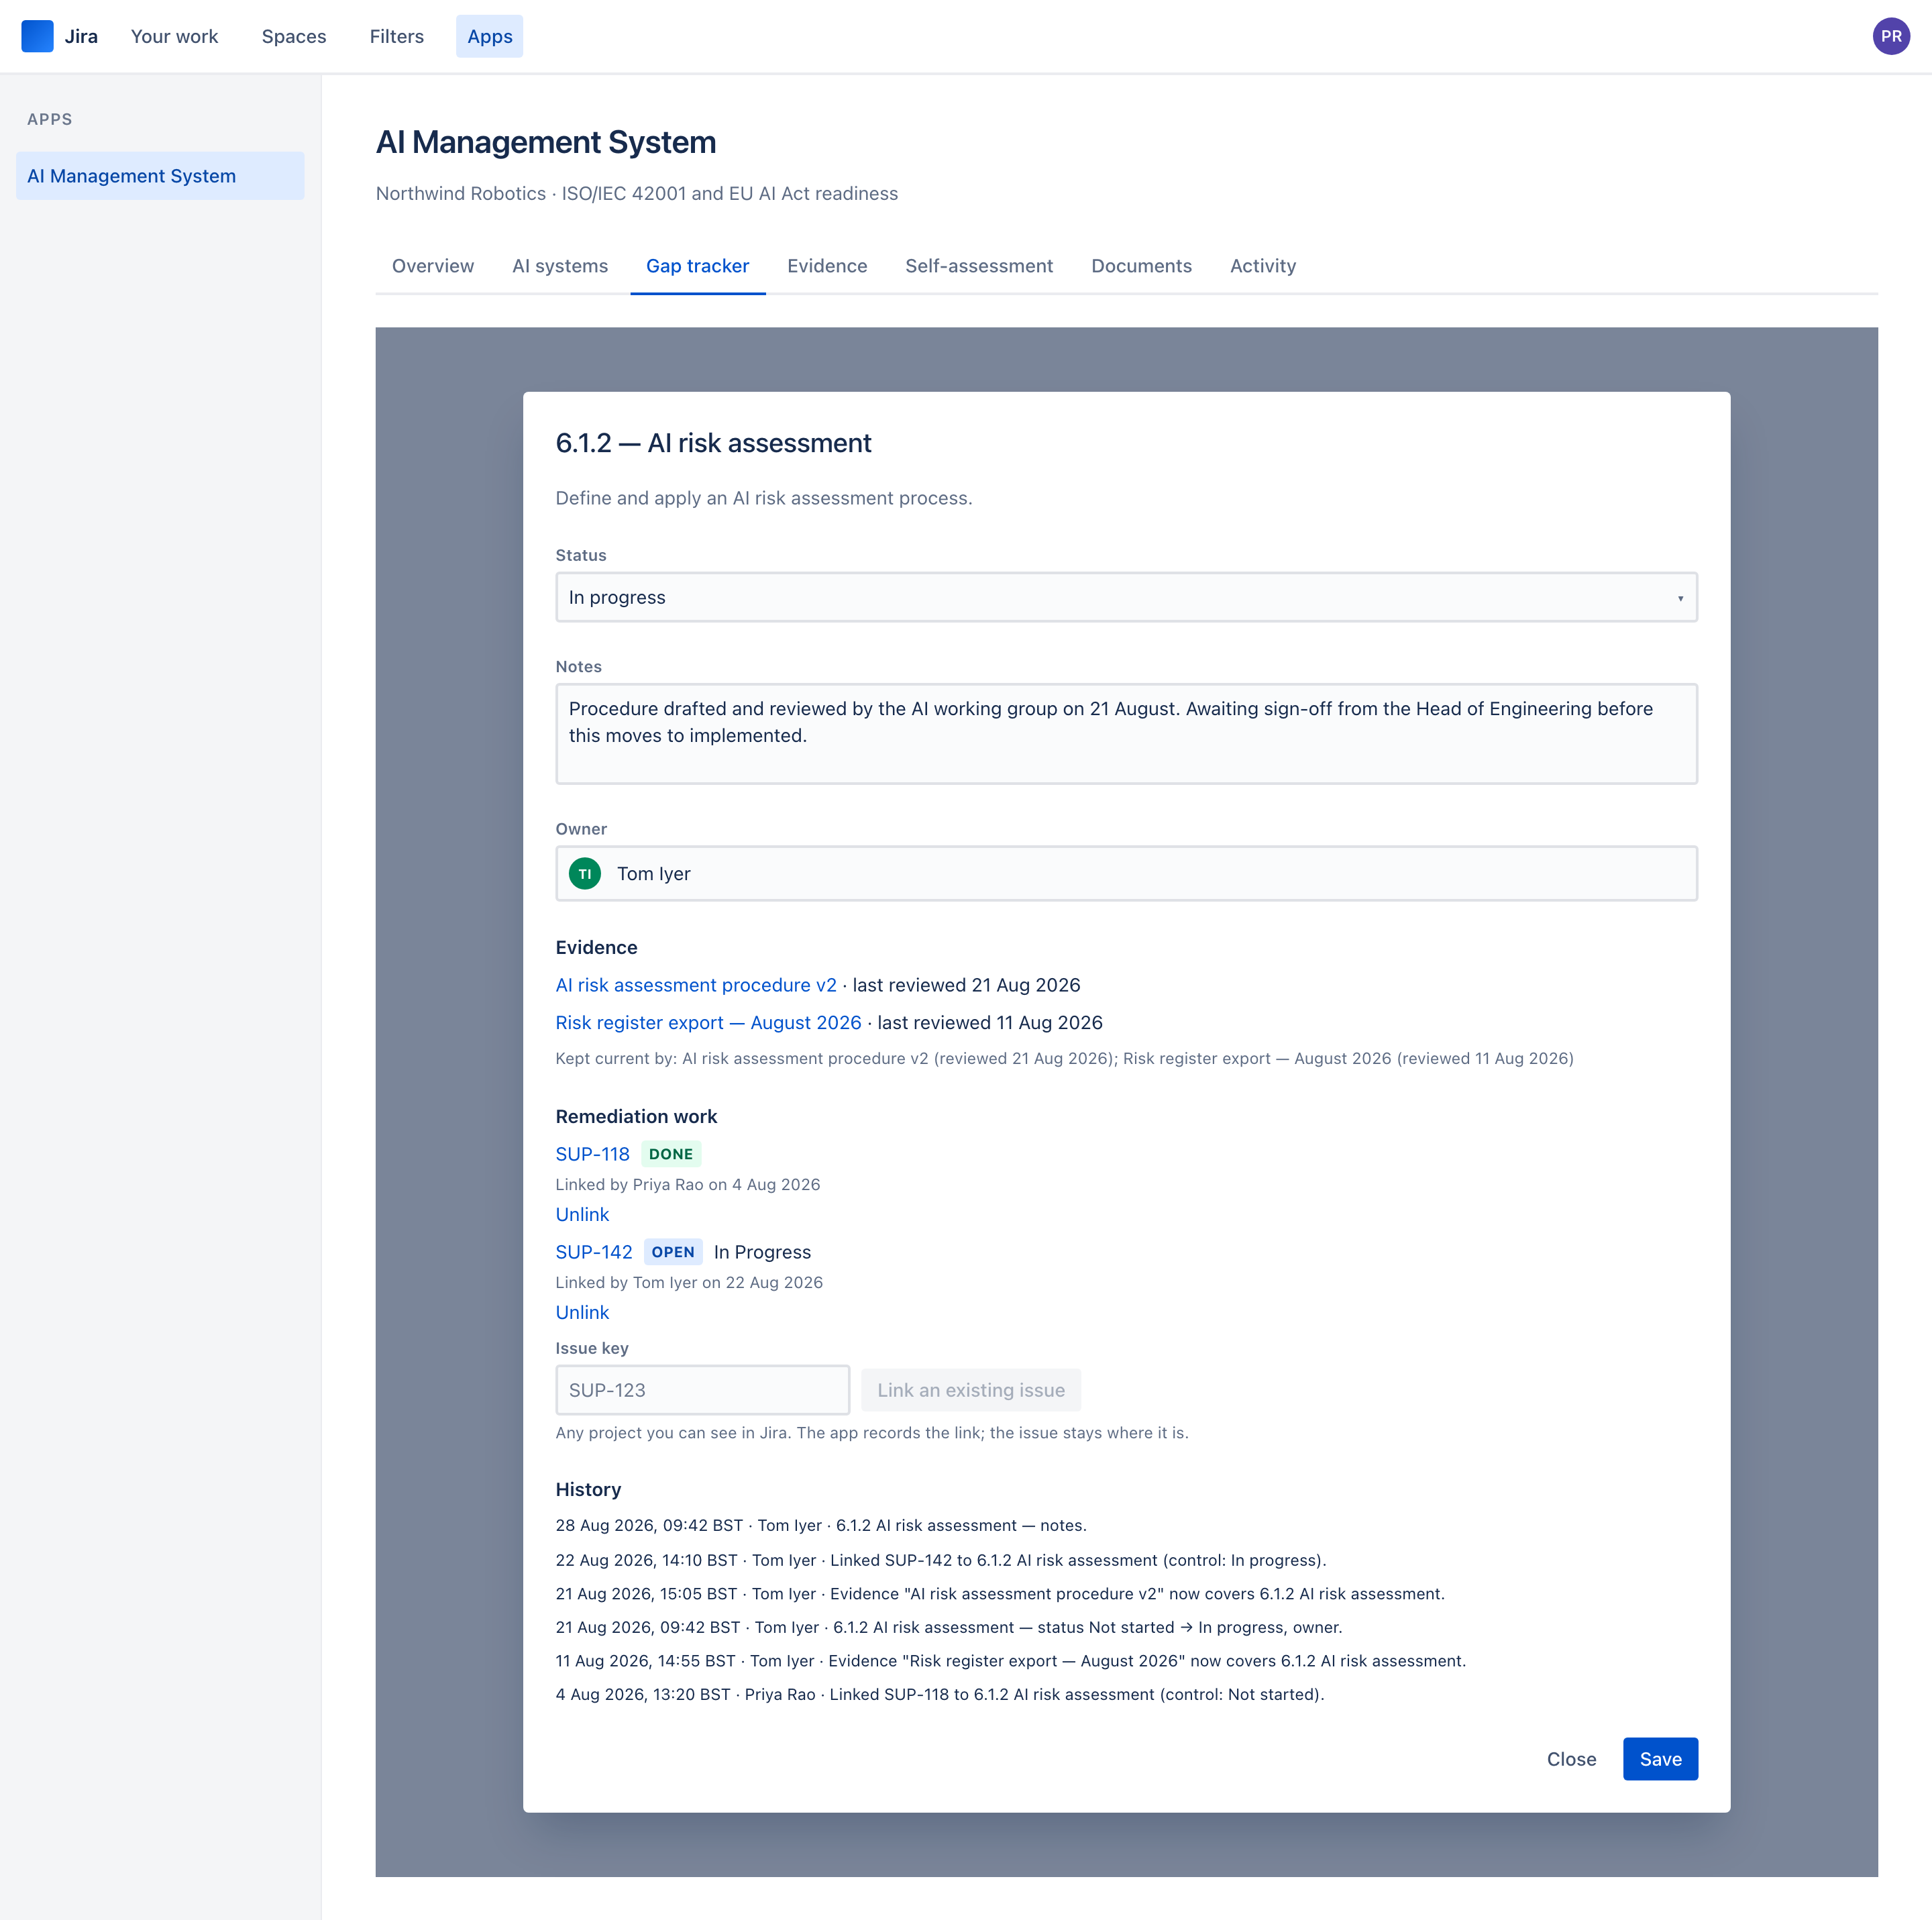Open Your work menu
The width and height of the screenshot is (1932, 1920).
coord(174,36)
